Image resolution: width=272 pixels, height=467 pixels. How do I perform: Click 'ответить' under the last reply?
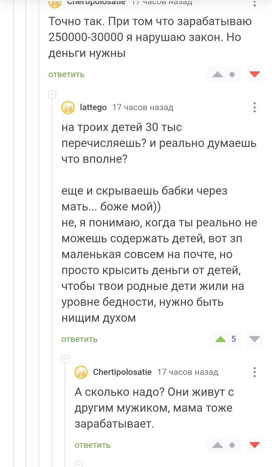pyautogui.click(x=92, y=445)
